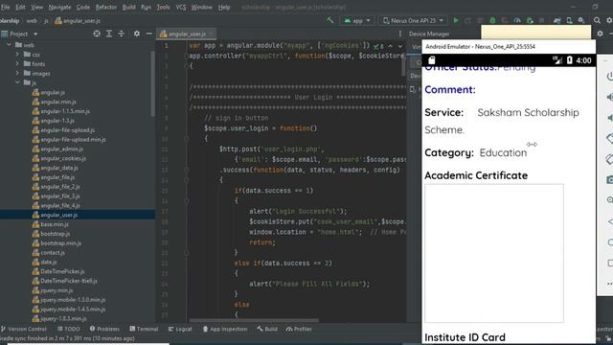Open the Logcat tool window
Viewport: 613px width, 345px height.
180,329
